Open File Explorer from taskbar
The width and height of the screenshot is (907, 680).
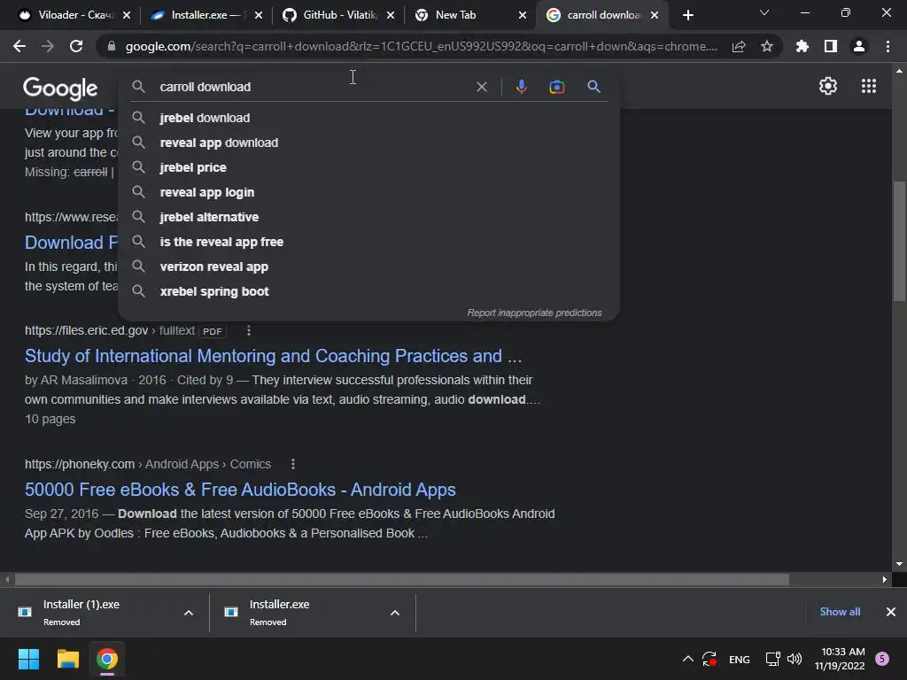[x=67, y=659]
